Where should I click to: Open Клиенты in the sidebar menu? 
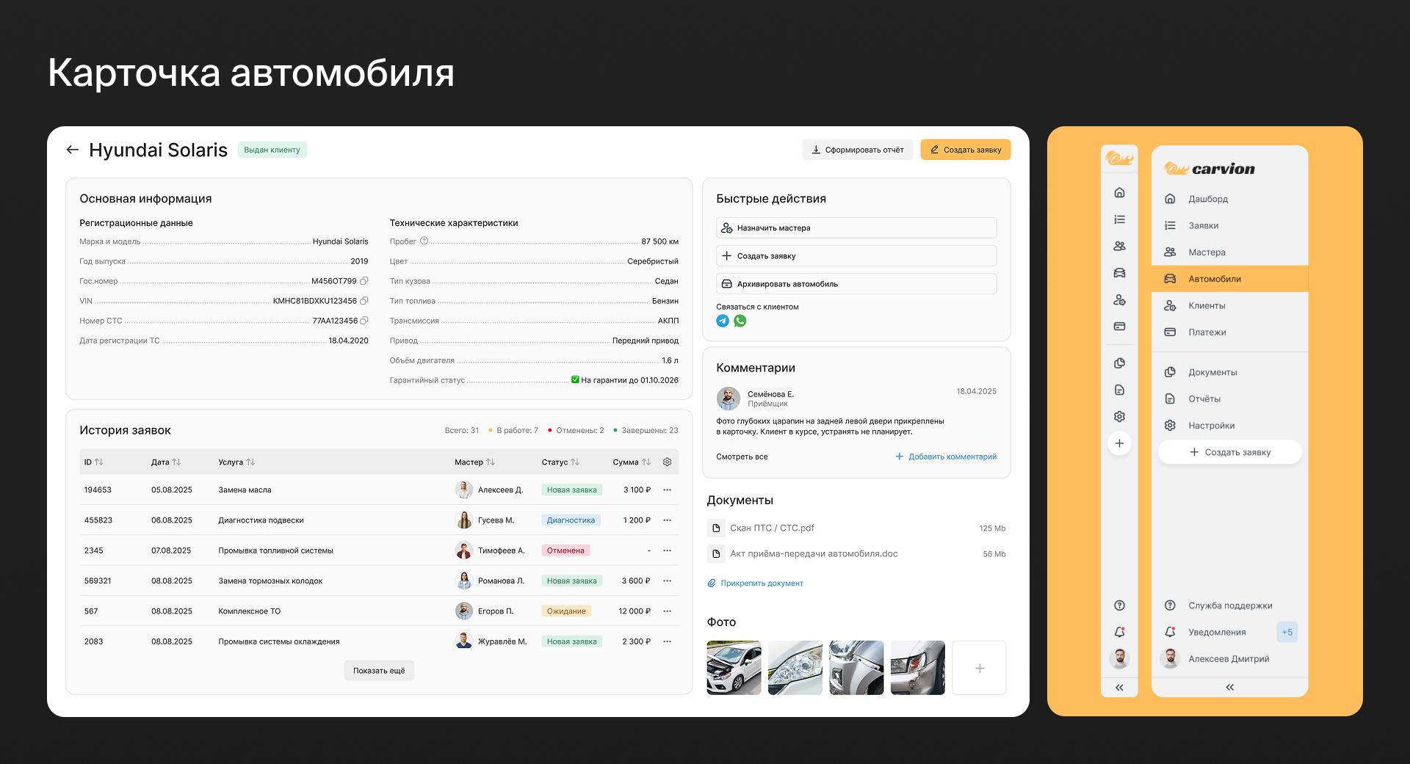click(x=1207, y=306)
